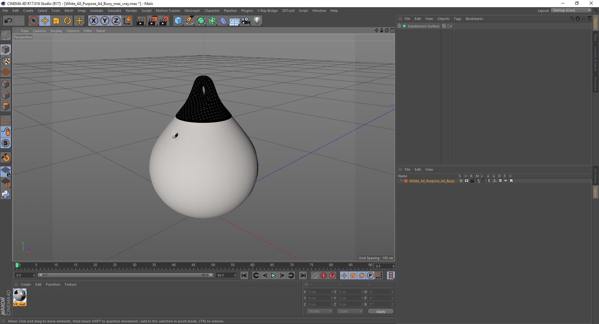Toggle Z axis lock
This screenshot has height=324, width=599.
pyautogui.click(x=116, y=21)
